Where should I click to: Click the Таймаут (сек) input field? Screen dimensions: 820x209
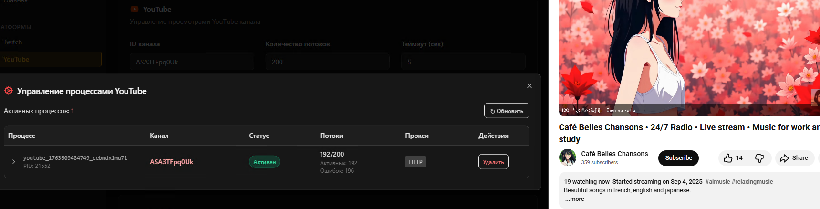(x=463, y=62)
